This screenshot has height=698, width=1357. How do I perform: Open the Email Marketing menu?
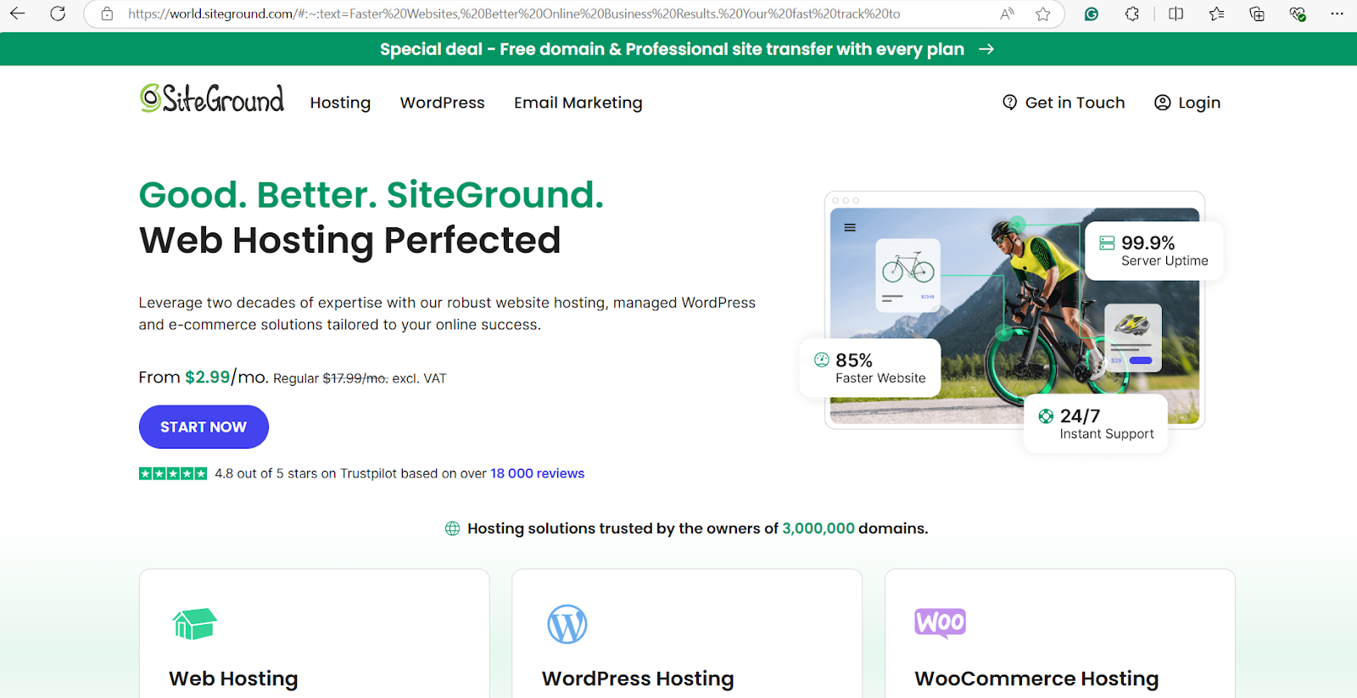[x=578, y=103]
